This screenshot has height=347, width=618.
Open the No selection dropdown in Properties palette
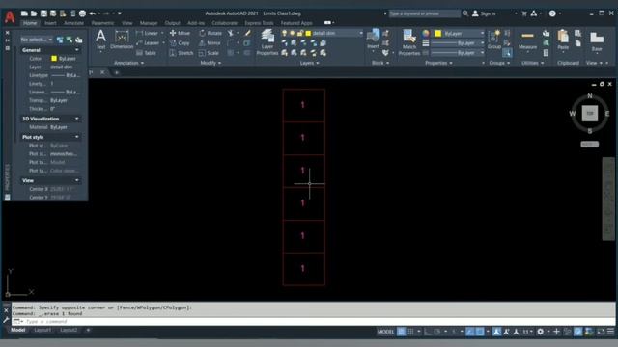[x=37, y=40]
